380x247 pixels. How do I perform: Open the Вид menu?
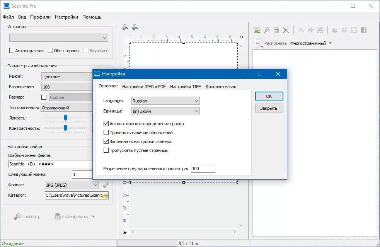[x=22, y=17]
